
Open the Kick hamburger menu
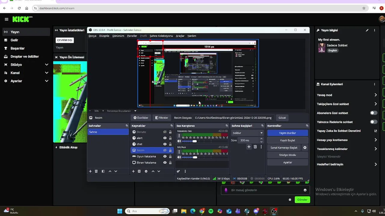6,19
